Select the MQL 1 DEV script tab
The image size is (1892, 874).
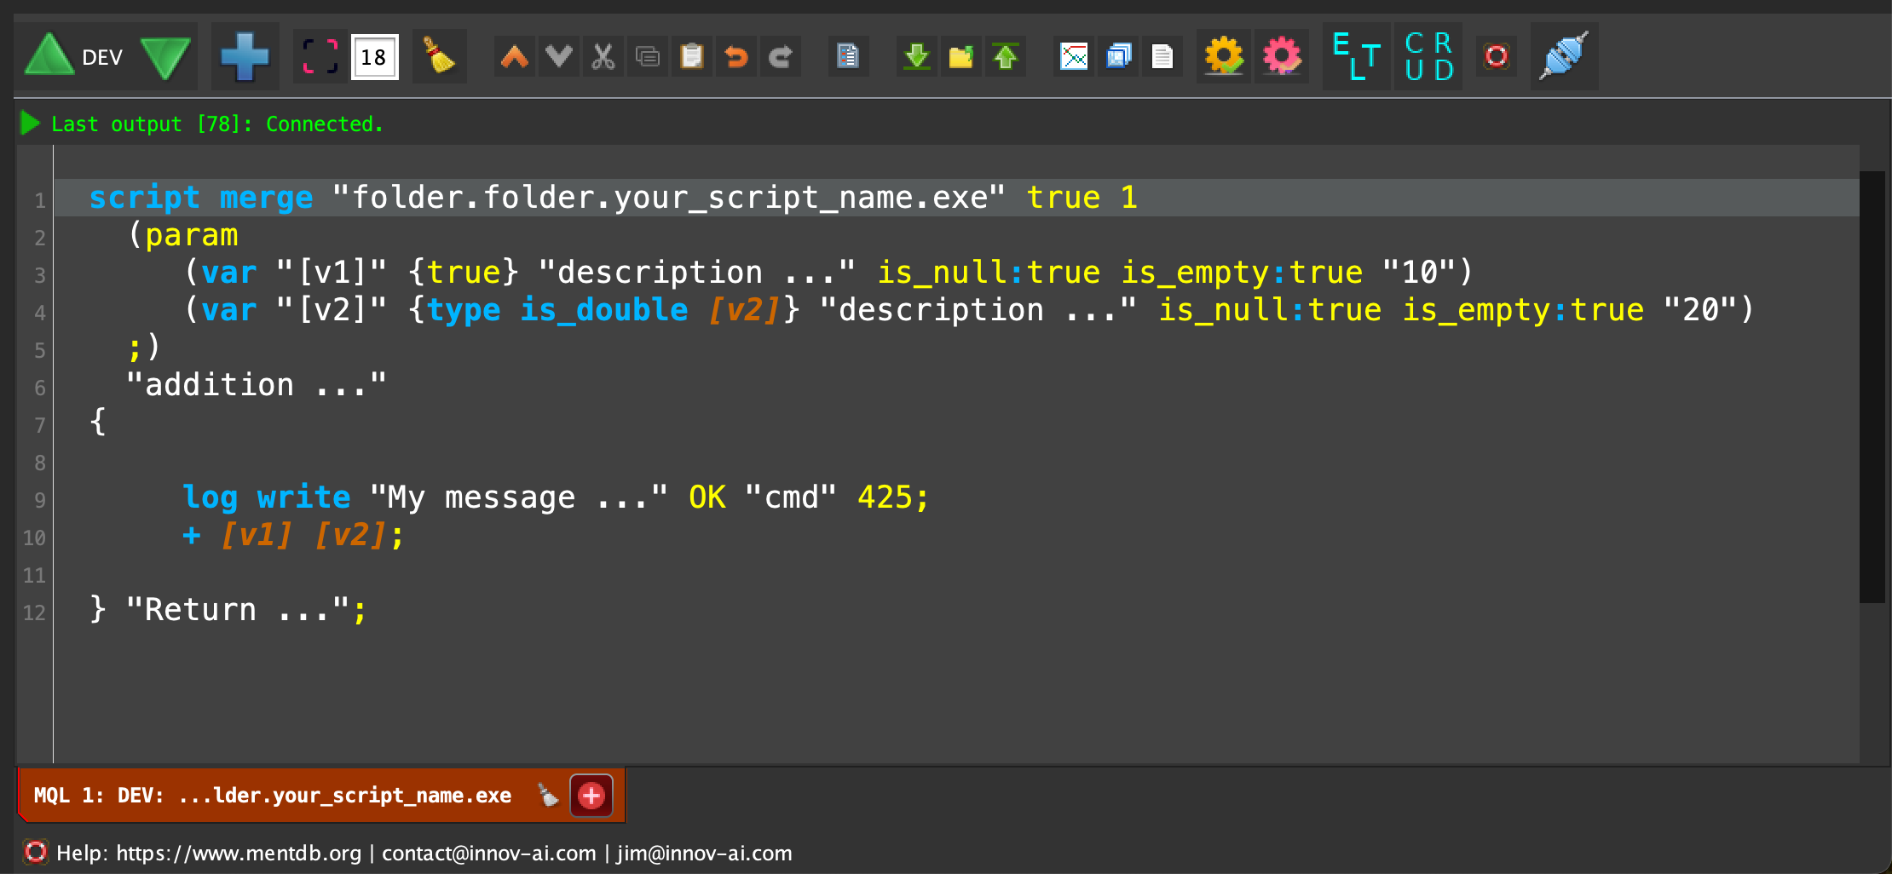[x=273, y=796]
